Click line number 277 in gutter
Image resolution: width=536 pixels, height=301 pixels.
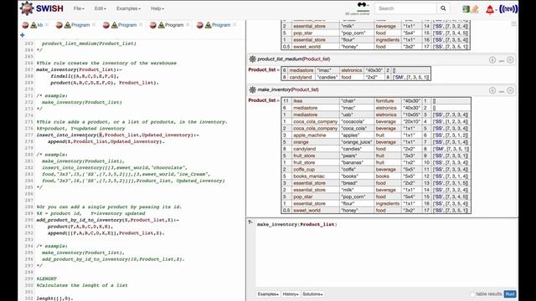coord(28,135)
